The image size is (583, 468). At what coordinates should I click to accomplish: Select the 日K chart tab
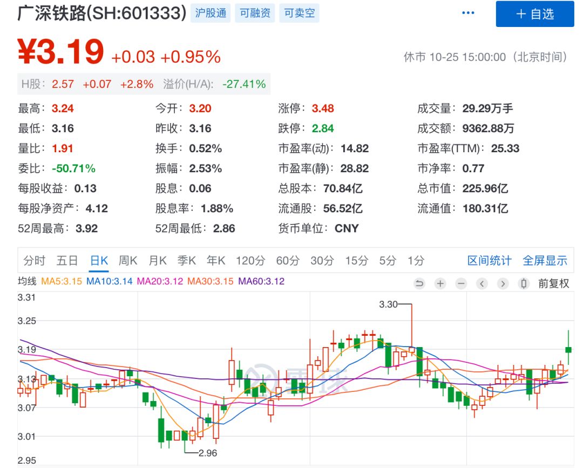tap(99, 261)
